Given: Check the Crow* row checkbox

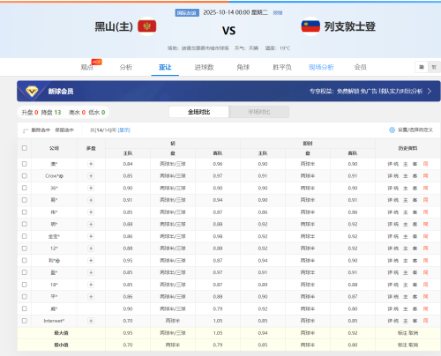Looking at the screenshot, I should tap(25, 176).
